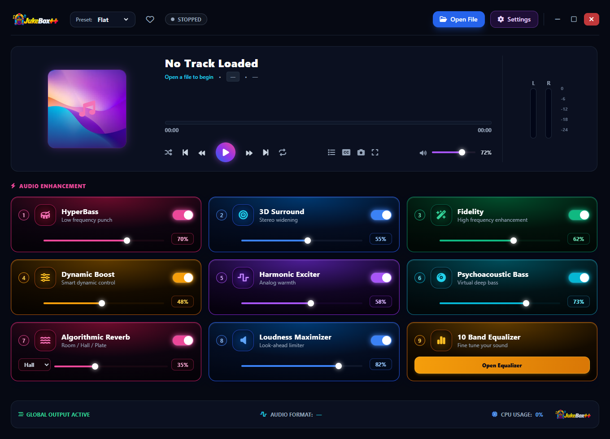610x439 pixels.
Task: Open the Preset Flat dropdown
Action: 103,20
